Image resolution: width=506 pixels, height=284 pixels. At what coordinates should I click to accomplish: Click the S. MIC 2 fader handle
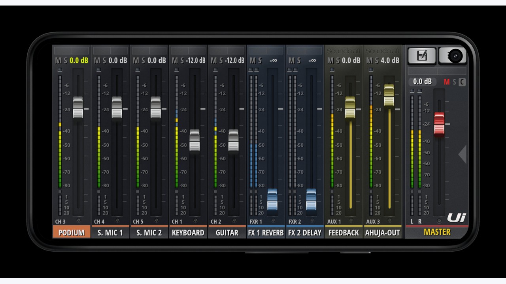(155, 108)
